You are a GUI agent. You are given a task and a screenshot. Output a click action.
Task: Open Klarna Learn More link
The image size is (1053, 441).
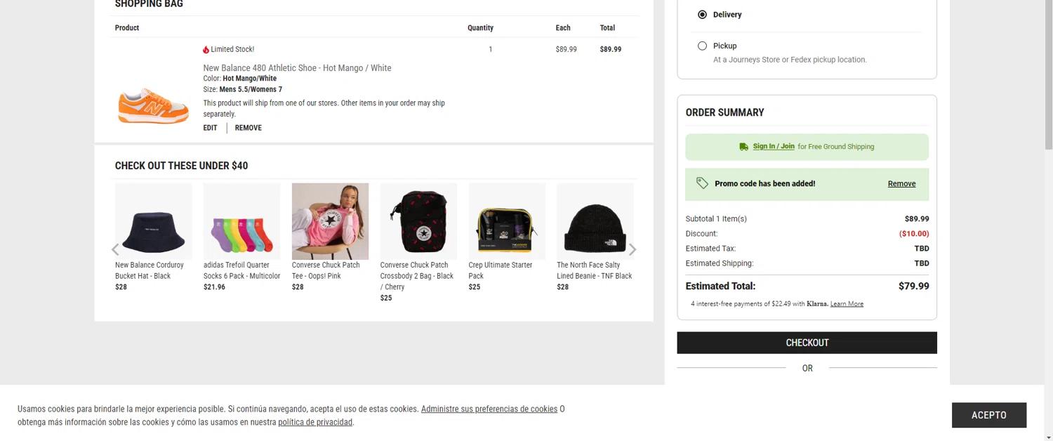point(847,304)
